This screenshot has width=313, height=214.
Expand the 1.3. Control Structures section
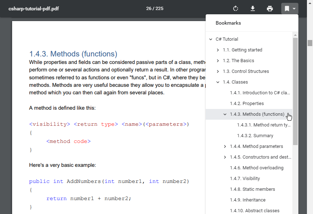pos(218,71)
